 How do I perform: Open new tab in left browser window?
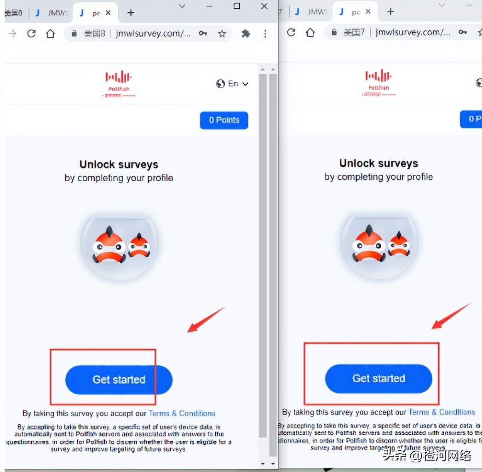coord(131,12)
